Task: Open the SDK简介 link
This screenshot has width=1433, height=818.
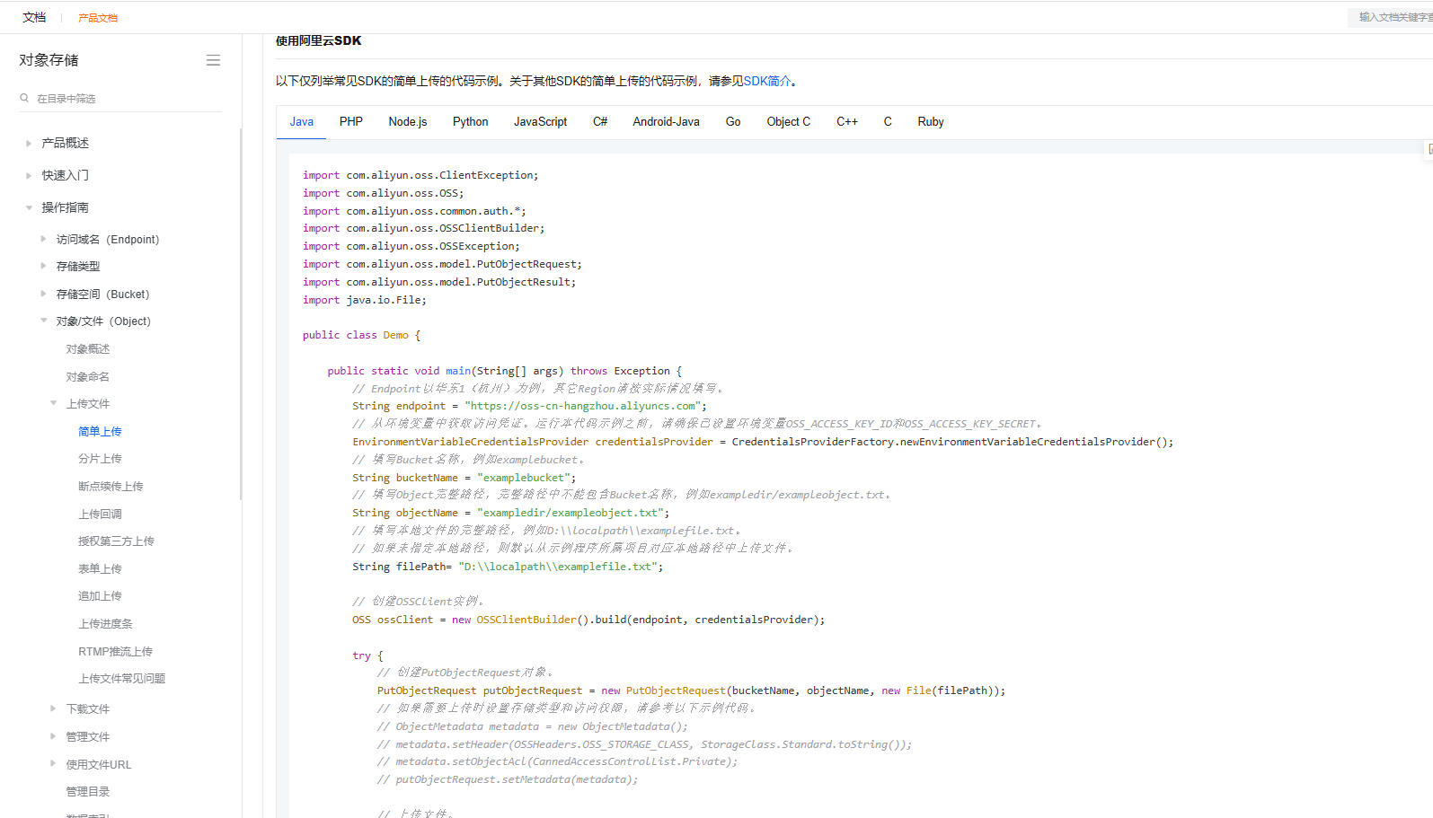Action: (767, 81)
